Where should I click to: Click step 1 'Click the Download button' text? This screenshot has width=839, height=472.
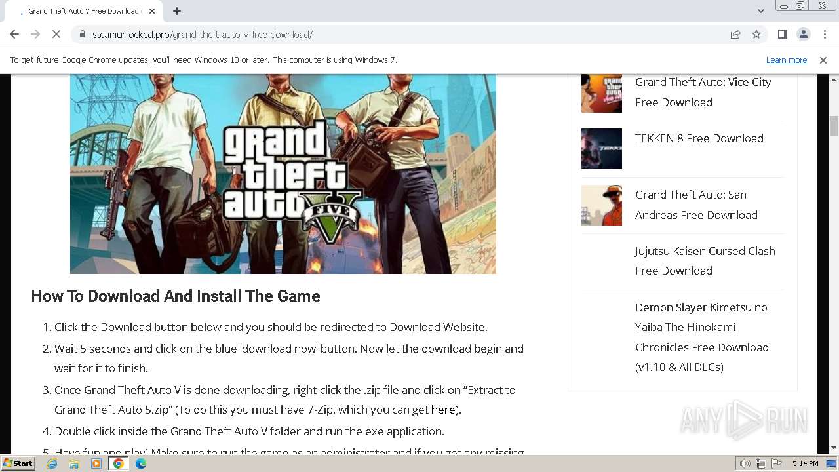(271, 327)
